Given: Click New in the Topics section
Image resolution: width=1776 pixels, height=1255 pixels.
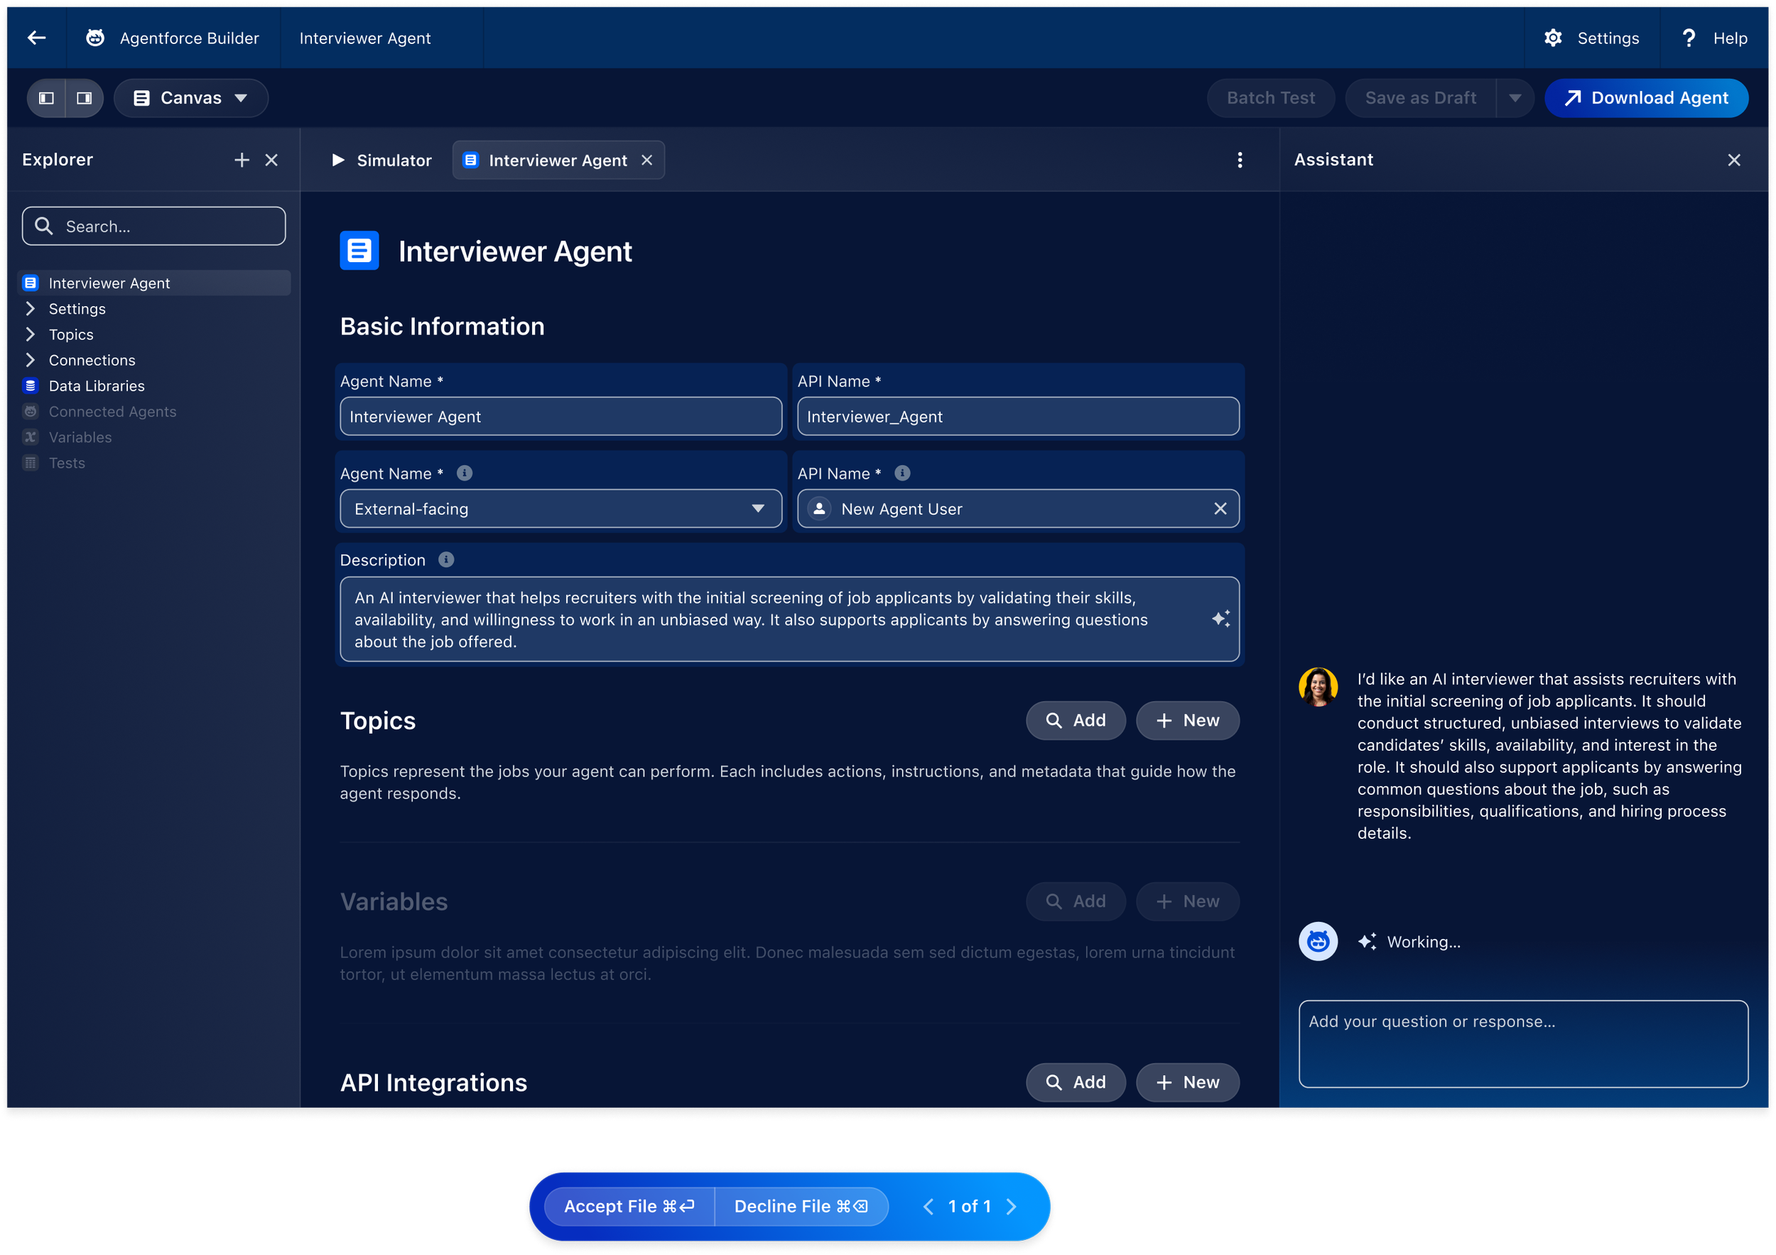Looking at the screenshot, I should click(1187, 721).
